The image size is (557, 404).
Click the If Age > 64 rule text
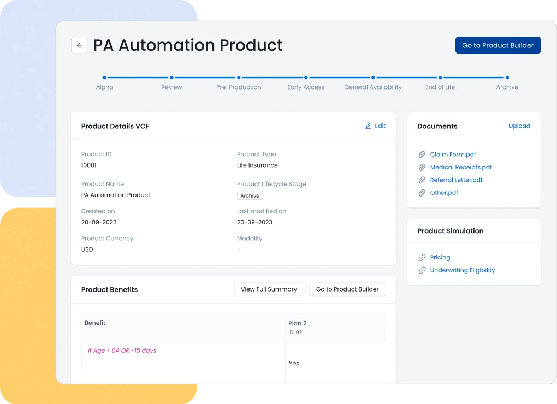(x=122, y=350)
